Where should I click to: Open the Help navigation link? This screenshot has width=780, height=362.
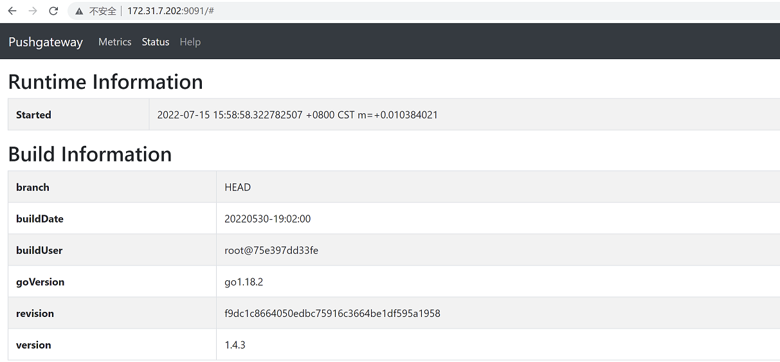(x=190, y=42)
